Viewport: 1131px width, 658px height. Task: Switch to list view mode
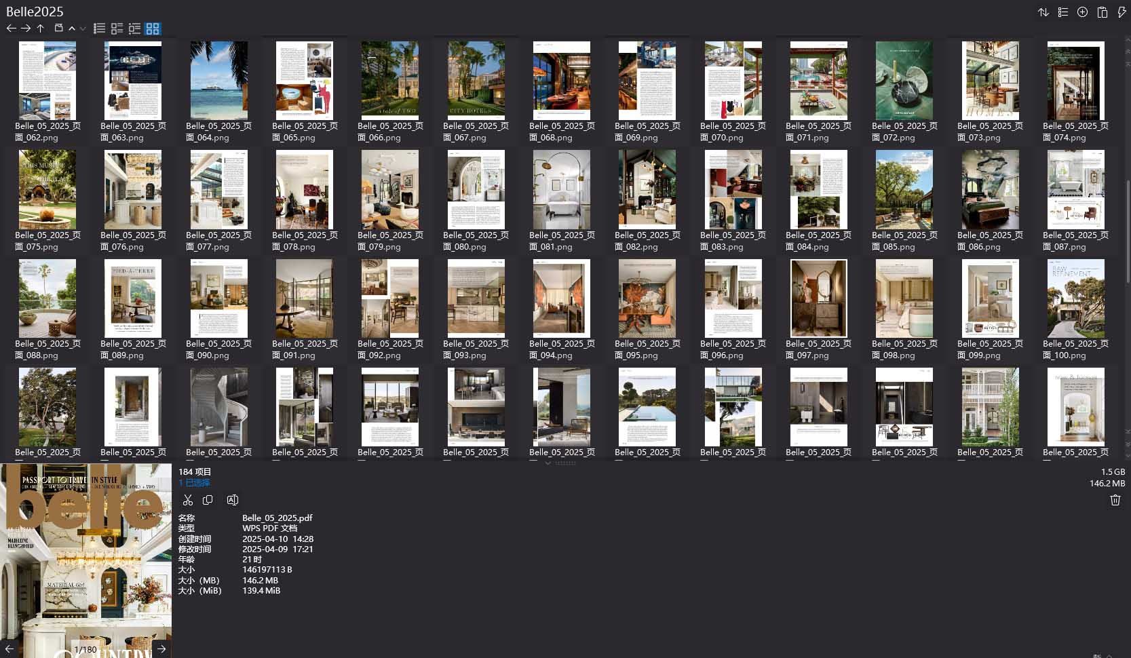coord(98,28)
